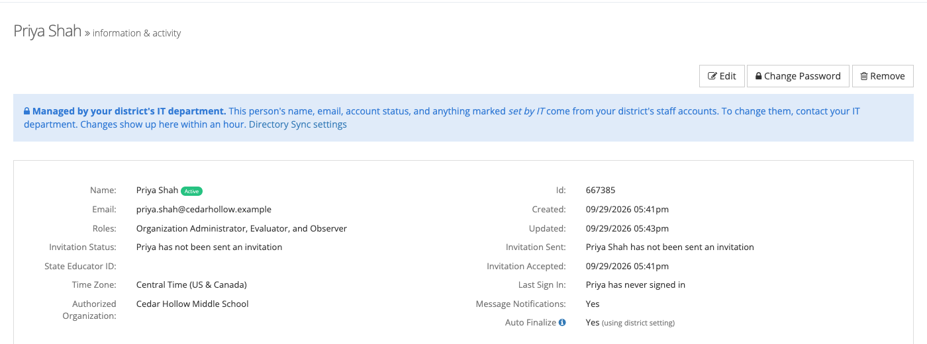Viewport: 927px width, 344px height.
Task: Remove this user with the Remove button
Action: coord(883,76)
